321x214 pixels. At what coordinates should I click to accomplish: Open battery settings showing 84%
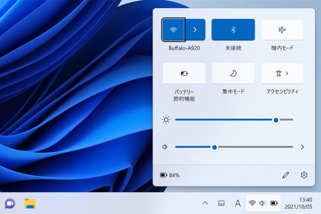(170, 175)
